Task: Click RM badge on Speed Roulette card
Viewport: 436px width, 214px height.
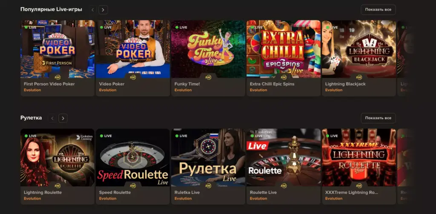Action: click(133, 185)
